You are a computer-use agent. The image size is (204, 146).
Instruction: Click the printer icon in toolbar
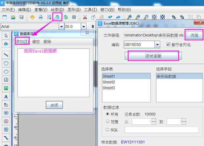pyautogui.click(x=41, y=17)
